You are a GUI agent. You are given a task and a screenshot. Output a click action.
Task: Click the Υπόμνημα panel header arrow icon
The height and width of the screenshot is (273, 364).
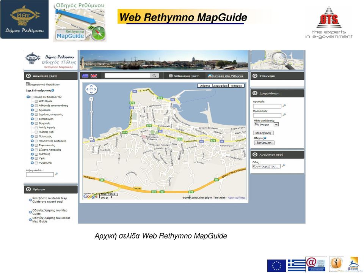[255, 76]
